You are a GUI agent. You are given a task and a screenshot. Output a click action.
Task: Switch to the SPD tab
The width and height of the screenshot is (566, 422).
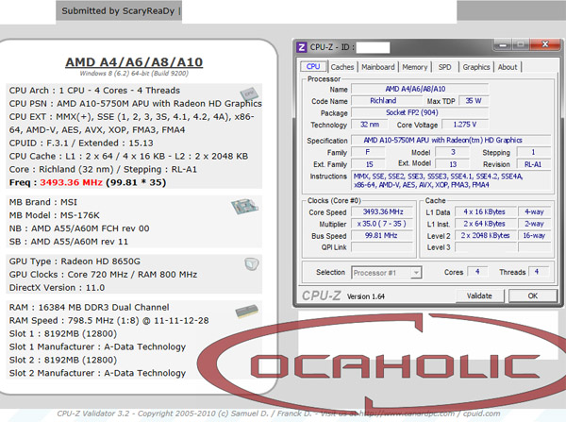click(444, 67)
